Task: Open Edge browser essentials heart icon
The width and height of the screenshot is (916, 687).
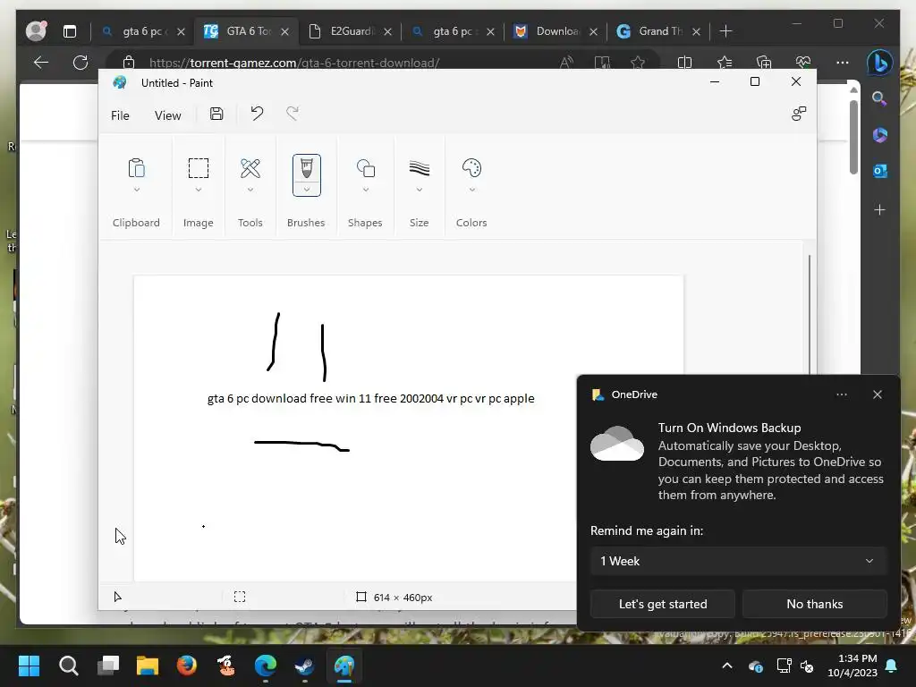Action: 803,63
